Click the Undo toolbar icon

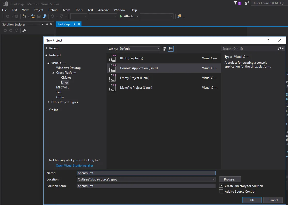(52, 16)
